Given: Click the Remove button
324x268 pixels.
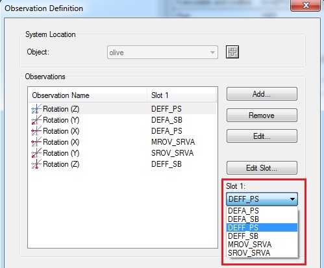Looking at the screenshot, I should 262,116.
